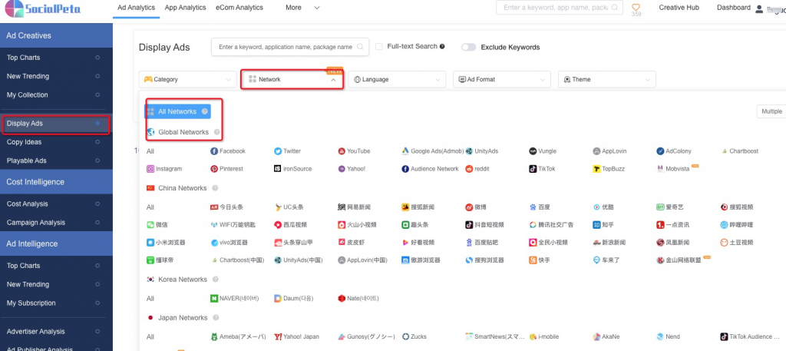Expand the Ad Format dropdown
This screenshot has width=786, height=351.
click(x=502, y=79)
